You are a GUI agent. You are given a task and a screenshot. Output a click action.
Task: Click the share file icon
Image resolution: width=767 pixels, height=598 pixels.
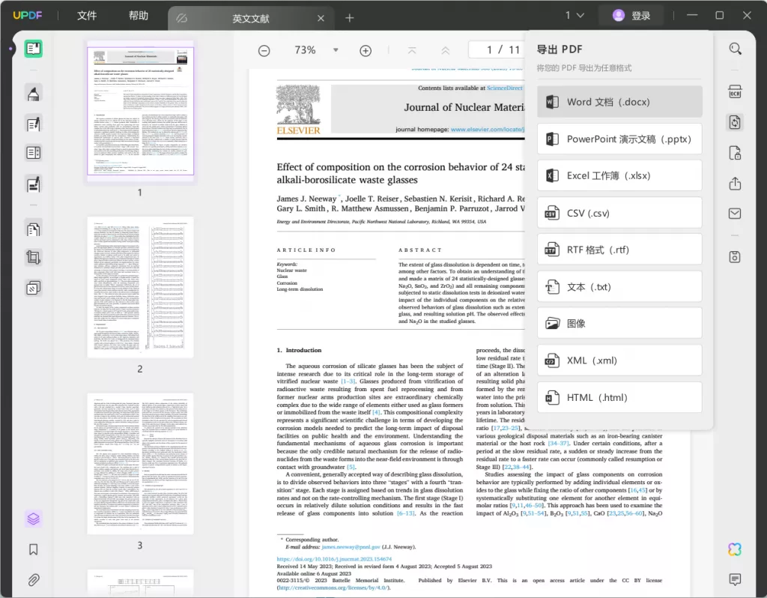click(x=735, y=184)
